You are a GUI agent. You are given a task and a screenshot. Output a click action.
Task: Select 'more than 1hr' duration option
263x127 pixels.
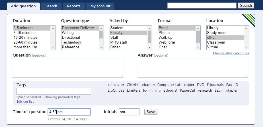(32, 47)
